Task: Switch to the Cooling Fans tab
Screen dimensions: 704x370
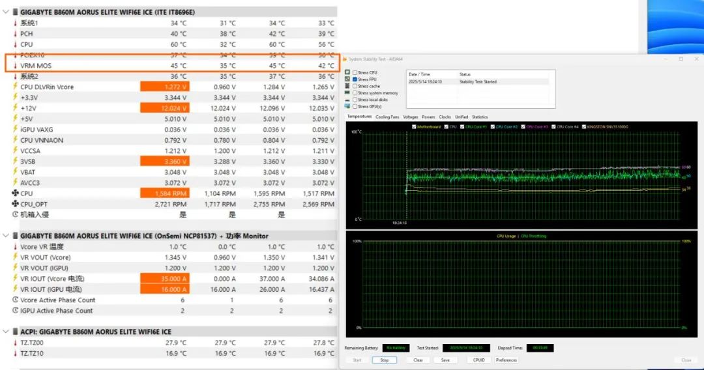Action: [387, 117]
